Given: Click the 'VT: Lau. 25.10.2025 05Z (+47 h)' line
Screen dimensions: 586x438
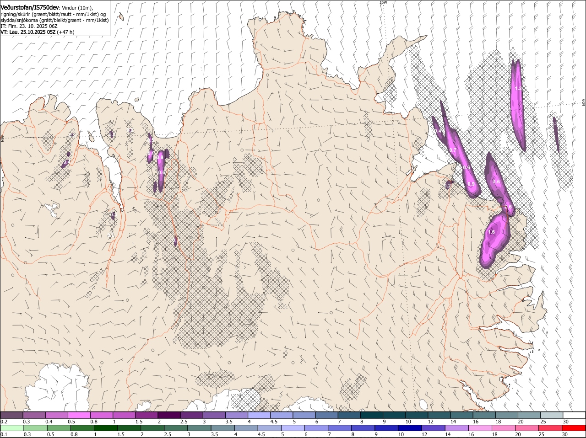Looking at the screenshot, I should click(38, 32).
